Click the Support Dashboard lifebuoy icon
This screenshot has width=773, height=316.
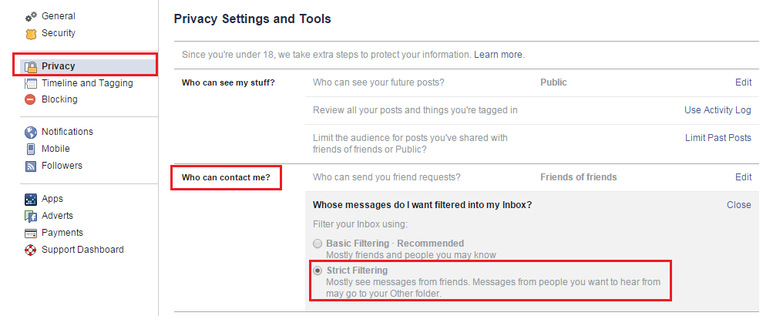pyautogui.click(x=31, y=250)
